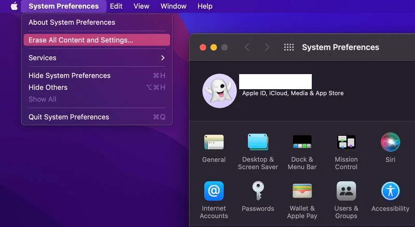The image size is (415, 227).
Task: Open the Help menu
Action: click(205, 6)
